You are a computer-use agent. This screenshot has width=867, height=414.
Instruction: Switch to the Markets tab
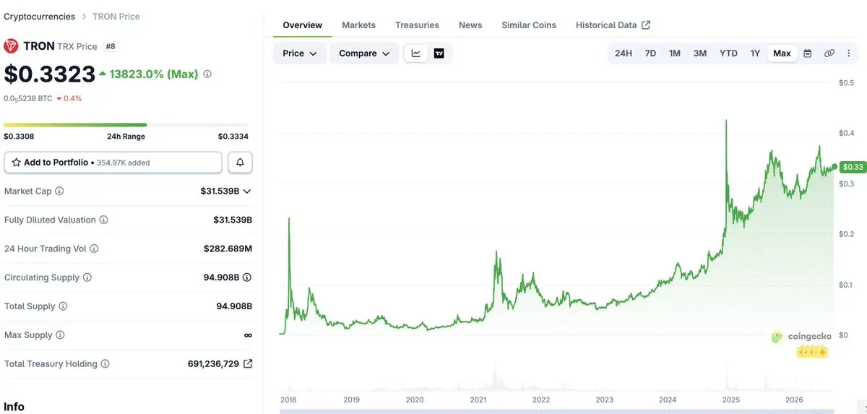tap(358, 25)
